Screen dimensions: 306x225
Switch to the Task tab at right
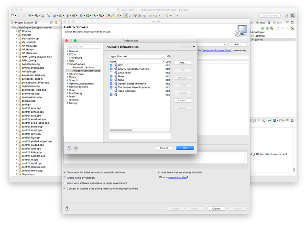[278, 22]
